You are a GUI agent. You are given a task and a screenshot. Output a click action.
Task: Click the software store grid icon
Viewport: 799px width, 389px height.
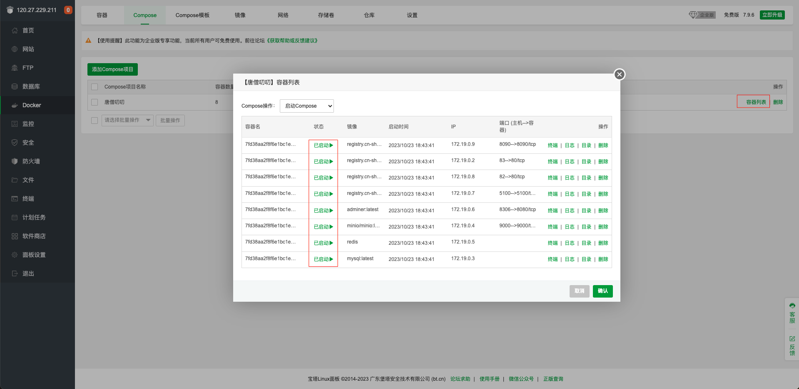pos(15,236)
